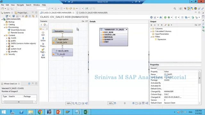Collapse the Aggregation node with minus box
Image resolution: width=205 pixels, height=115 pixels.
tap(54, 38)
